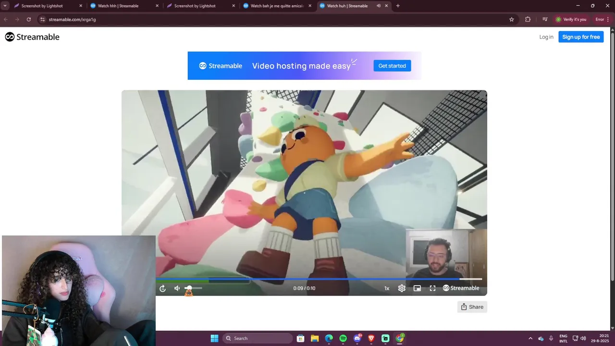Adjust the video volume slider
Viewport: 615px width, 346px height.
click(193, 288)
